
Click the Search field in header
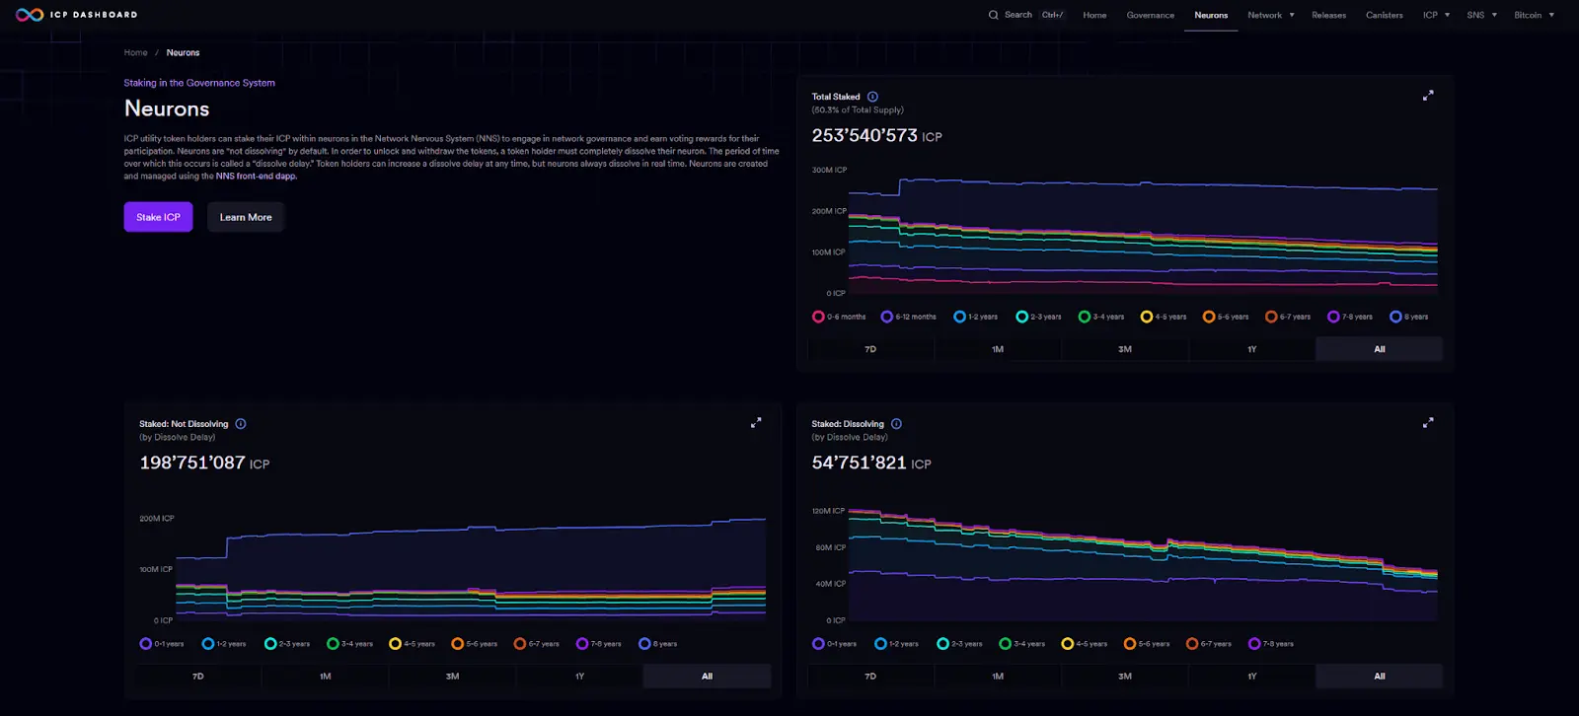click(x=1026, y=15)
